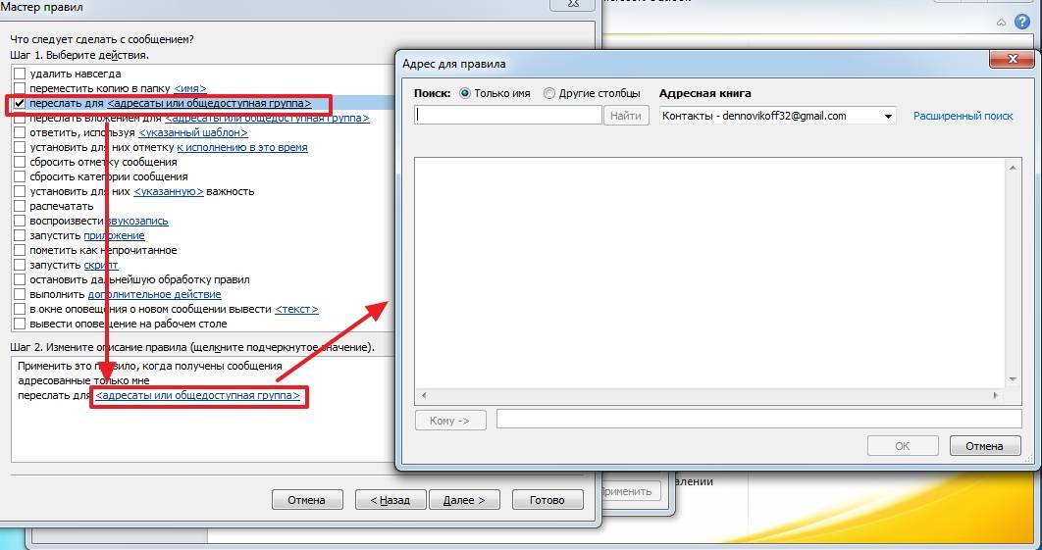
Task: Click the help question mark icon
Action: click(1025, 22)
